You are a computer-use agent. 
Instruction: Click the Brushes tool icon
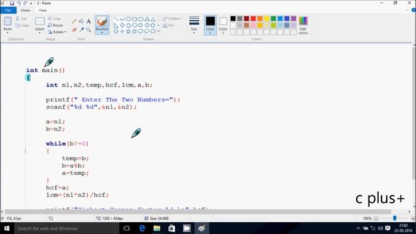102,21
